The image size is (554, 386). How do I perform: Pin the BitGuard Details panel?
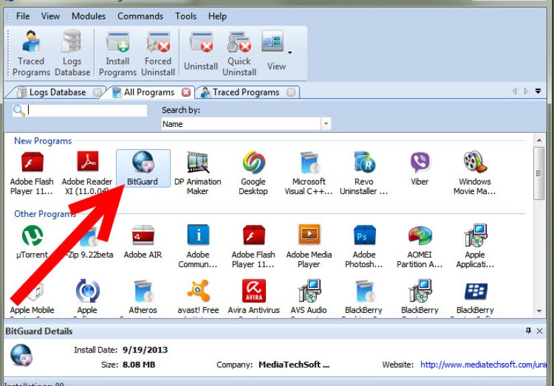pos(528,330)
